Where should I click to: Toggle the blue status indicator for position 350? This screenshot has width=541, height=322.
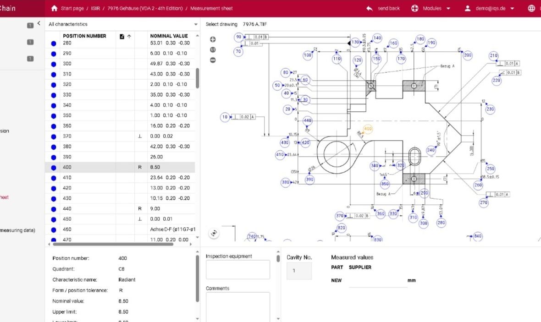pyautogui.click(x=54, y=115)
